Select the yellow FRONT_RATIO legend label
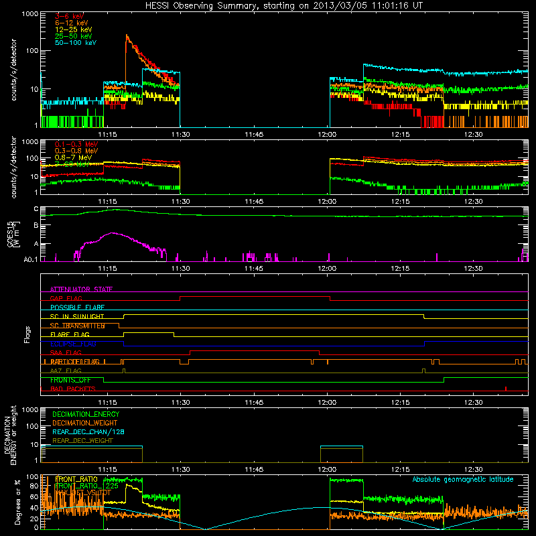 click(76, 480)
